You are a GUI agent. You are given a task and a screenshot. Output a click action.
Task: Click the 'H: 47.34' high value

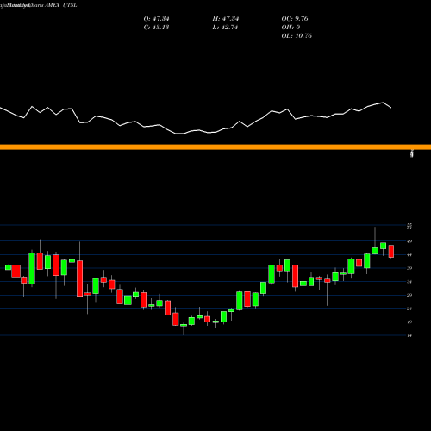(226, 19)
